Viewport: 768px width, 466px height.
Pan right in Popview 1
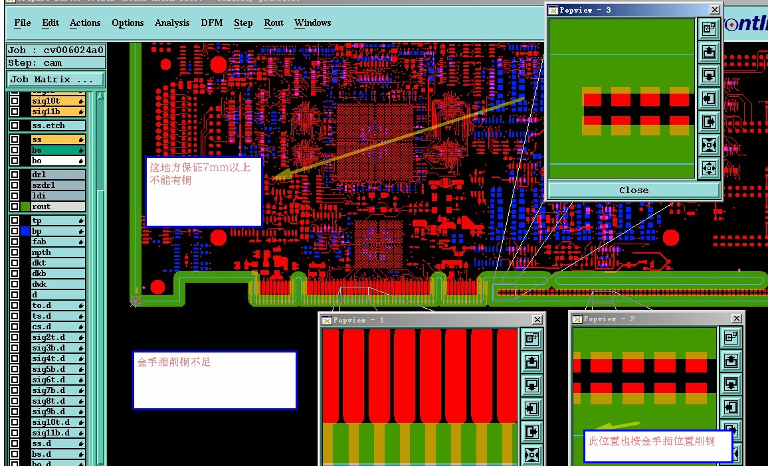coord(532,431)
